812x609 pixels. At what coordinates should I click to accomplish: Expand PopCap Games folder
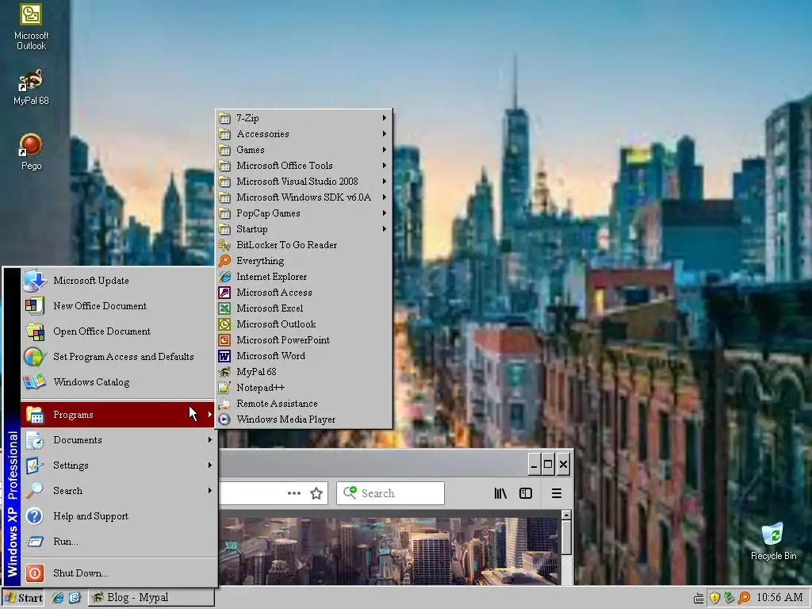click(304, 213)
